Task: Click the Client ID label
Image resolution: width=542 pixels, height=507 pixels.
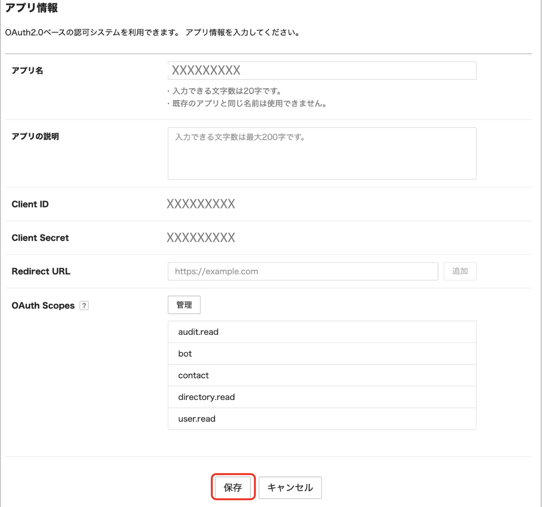Action: coord(30,204)
